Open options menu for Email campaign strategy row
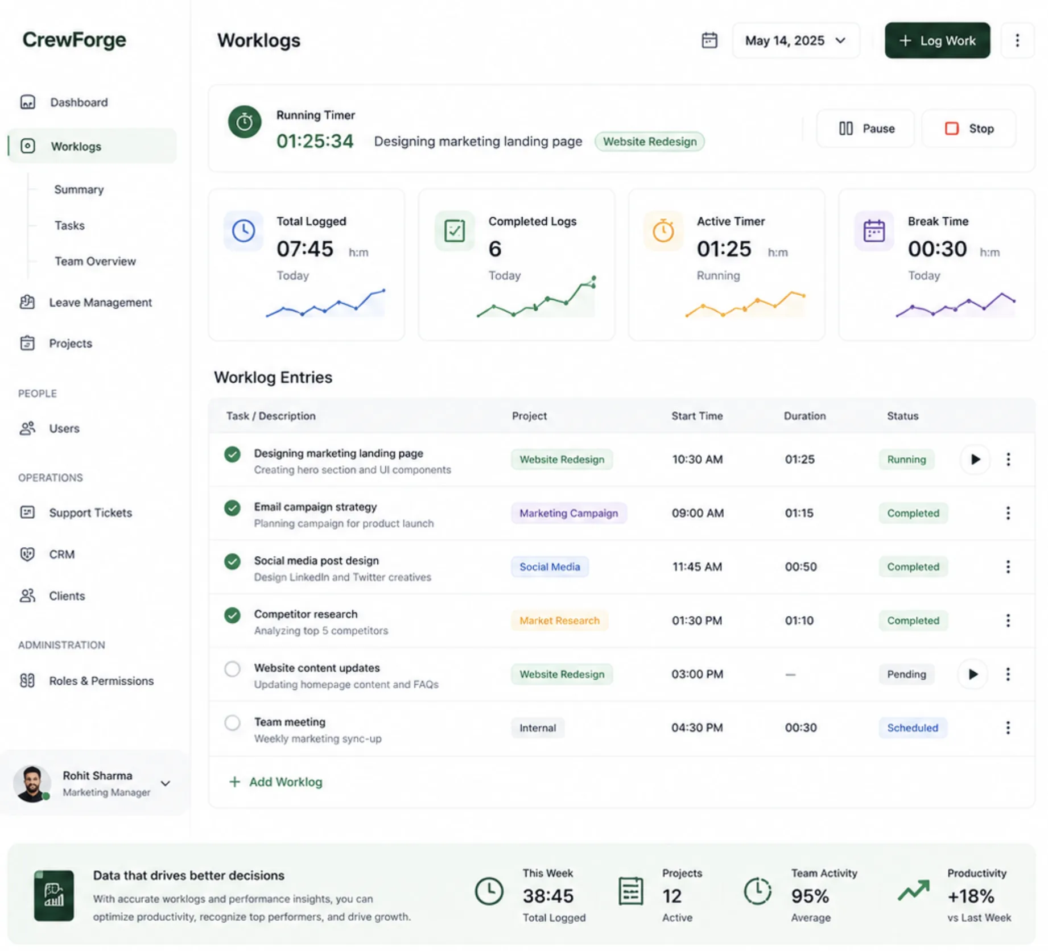 [x=1008, y=513]
